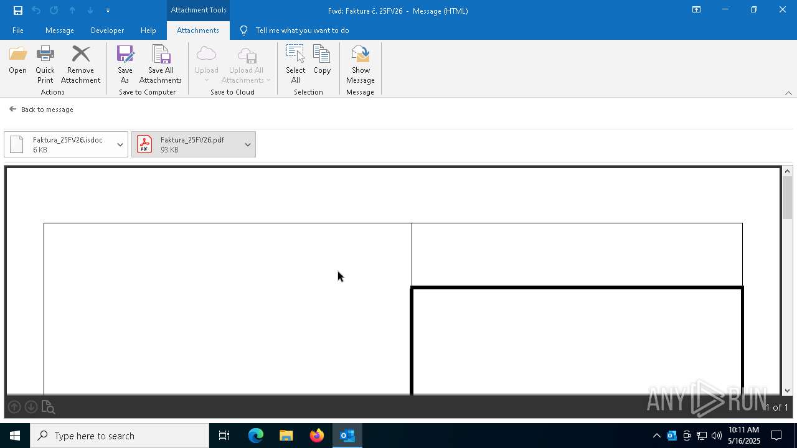Open the volume control in tray
This screenshot has height=448, width=797.
[x=717, y=436]
